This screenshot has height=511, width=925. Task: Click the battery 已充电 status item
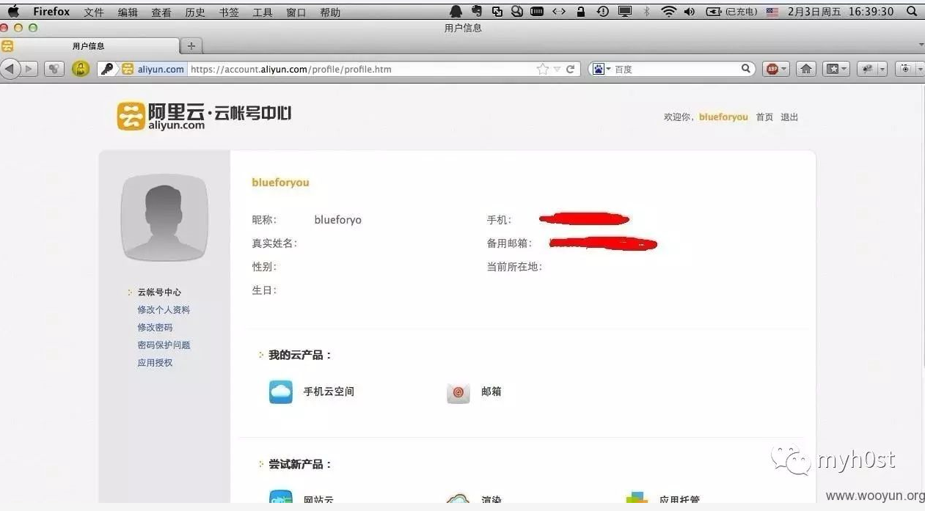(x=731, y=12)
